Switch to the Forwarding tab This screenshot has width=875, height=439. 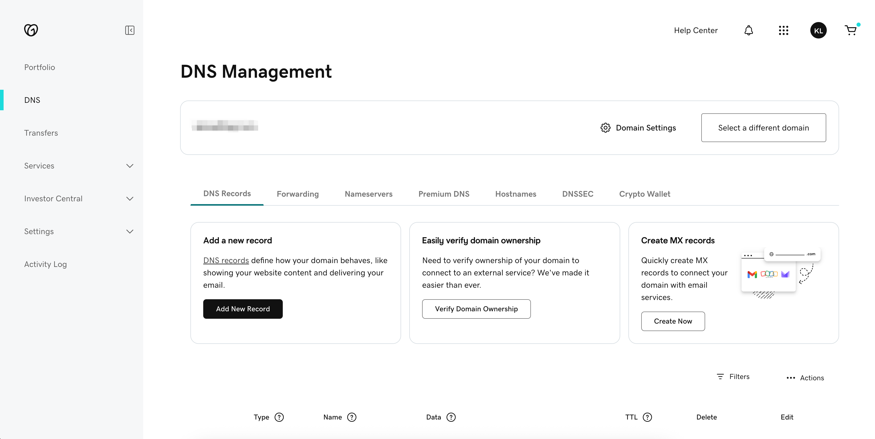point(298,194)
